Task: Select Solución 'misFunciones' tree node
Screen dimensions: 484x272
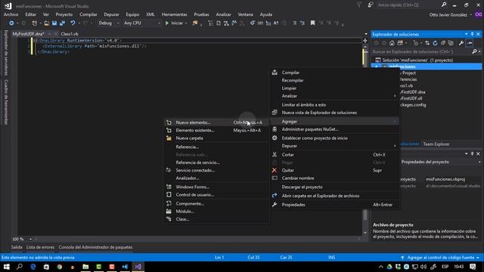Action: tap(417, 60)
